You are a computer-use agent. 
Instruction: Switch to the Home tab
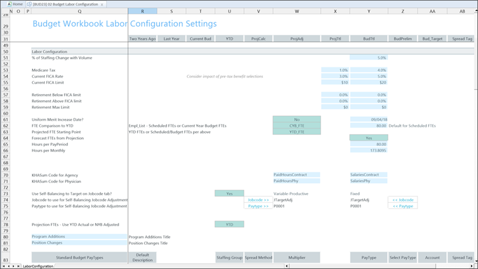17,4
